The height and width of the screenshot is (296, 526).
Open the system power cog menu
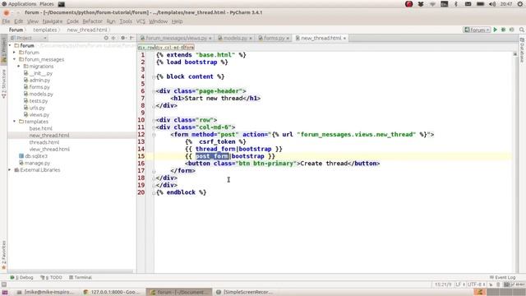pos(520,4)
